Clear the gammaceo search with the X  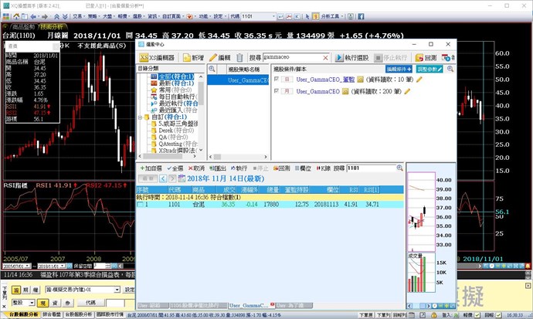[x=326, y=58]
